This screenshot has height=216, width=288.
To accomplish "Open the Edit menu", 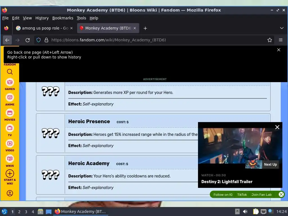I will [16, 18].
